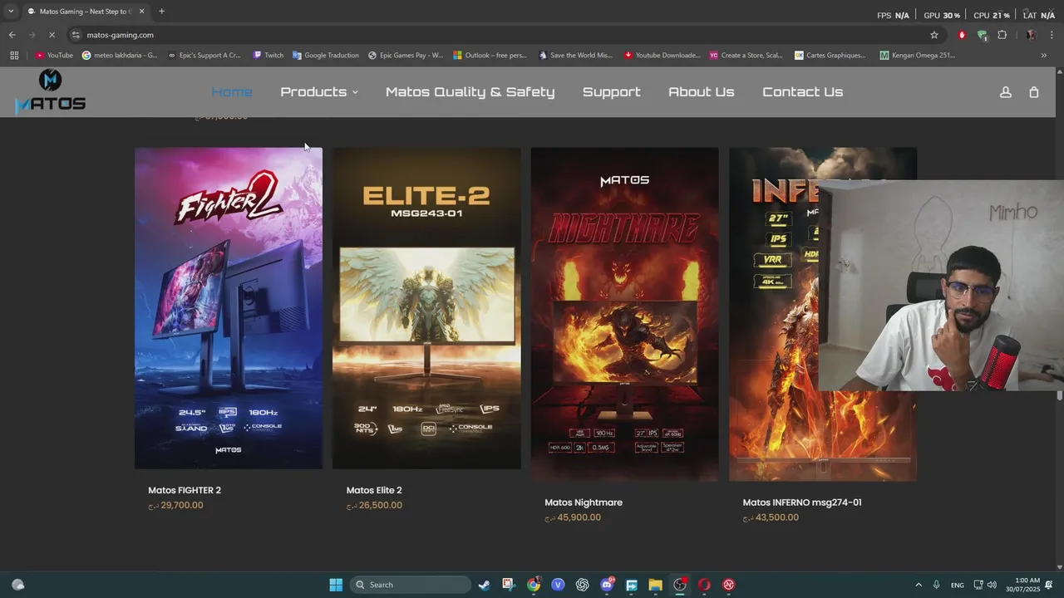Image resolution: width=1064 pixels, height=598 pixels.
Task: Click the Elite-2 product poster
Action: click(x=426, y=308)
